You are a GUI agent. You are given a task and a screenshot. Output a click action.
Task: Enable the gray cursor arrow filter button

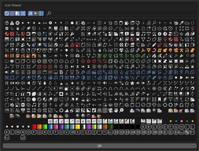pos(36,13)
